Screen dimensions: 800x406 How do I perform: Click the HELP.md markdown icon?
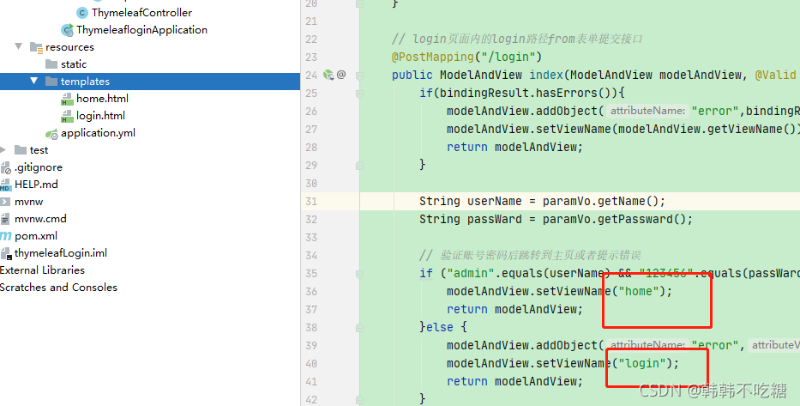[x=5, y=185]
